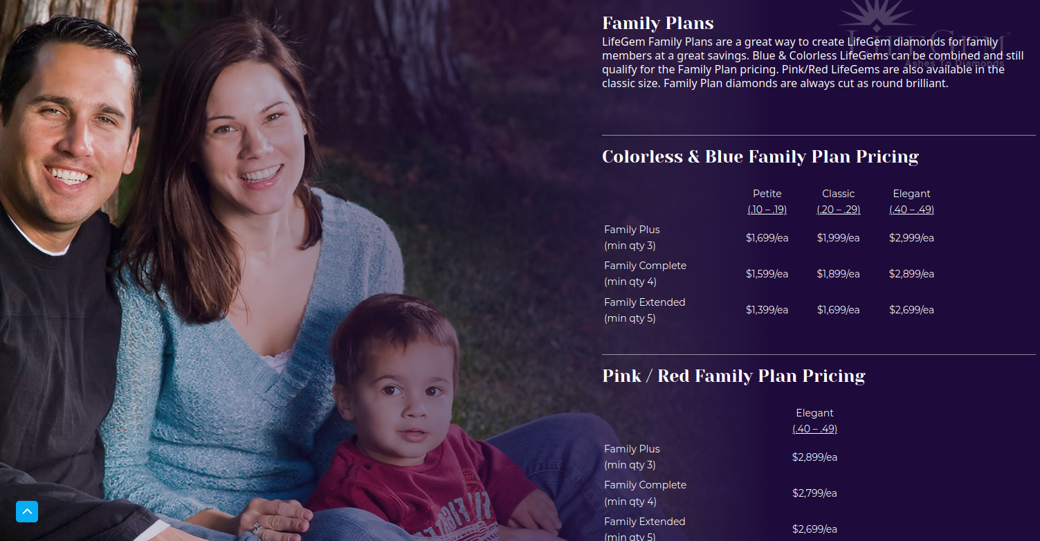Select the Pink / Red $2,799/ea price

[x=814, y=493]
